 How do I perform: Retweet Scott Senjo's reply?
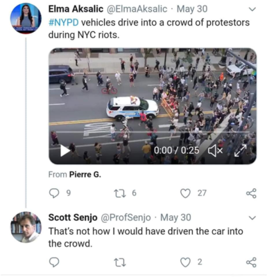point(120,262)
